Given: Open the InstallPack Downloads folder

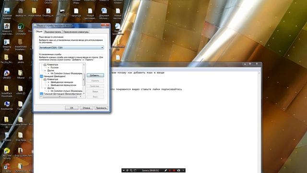Looking at the screenshot, I should [x=7, y=91].
